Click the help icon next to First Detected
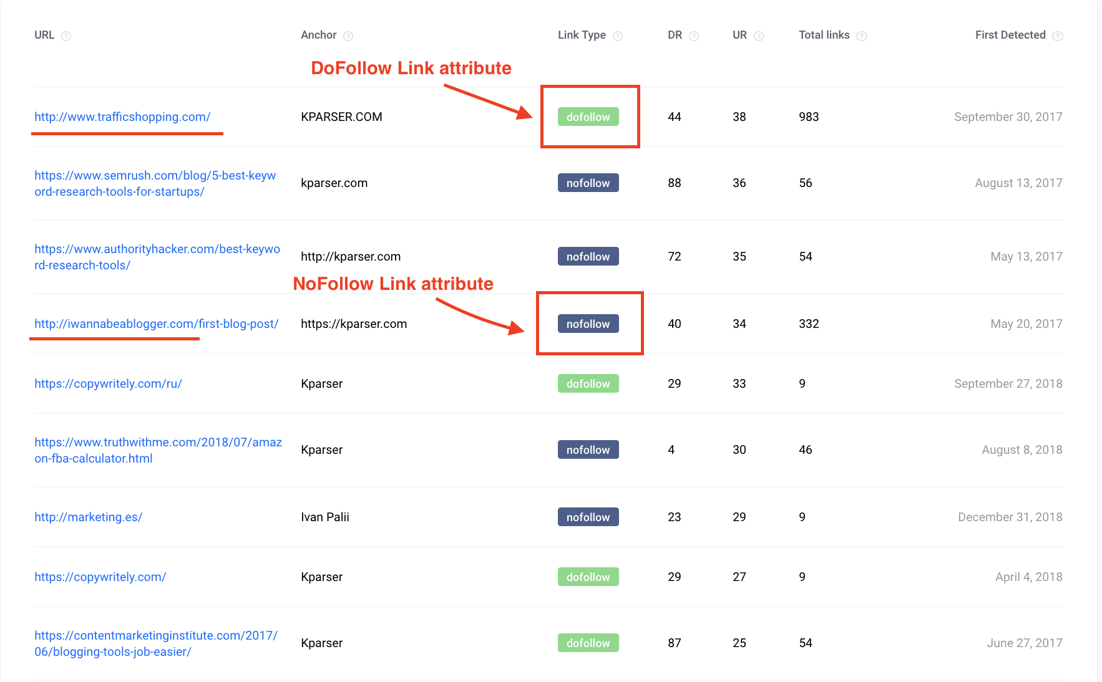The image size is (1102, 682). click(1058, 36)
